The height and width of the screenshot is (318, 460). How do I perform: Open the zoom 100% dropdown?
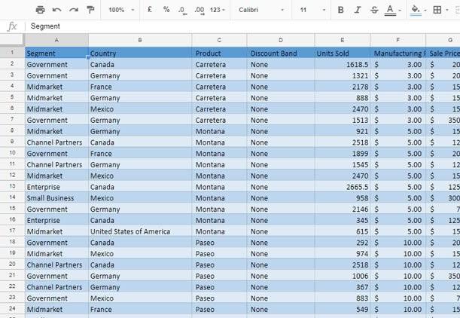pyautogui.click(x=121, y=10)
